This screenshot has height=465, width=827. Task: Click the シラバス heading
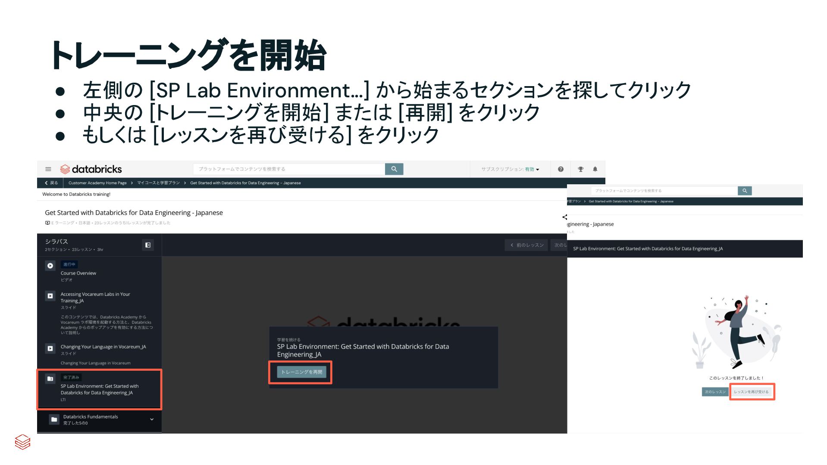pyautogui.click(x=56, y=242)
